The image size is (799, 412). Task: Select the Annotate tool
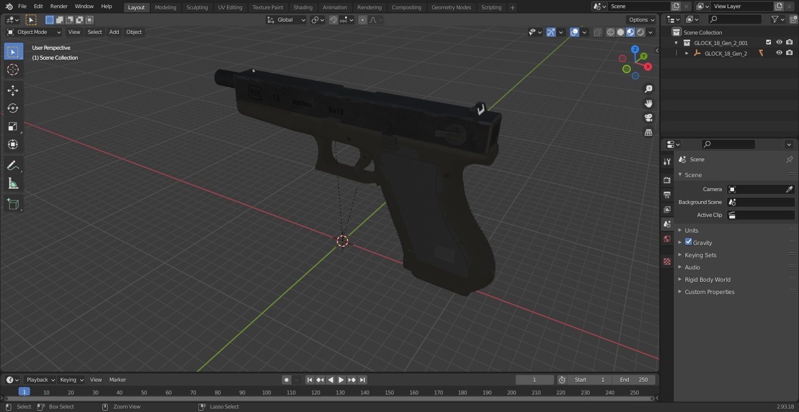[x=13, y=165]
